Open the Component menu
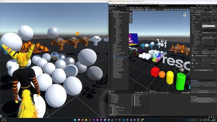This screenshot has height=122, width=217. coord(128,4)
